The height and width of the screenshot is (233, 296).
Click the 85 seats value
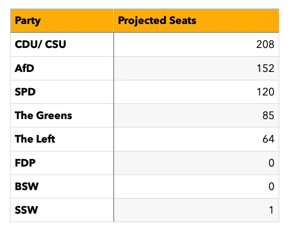(x=268, y=116)
